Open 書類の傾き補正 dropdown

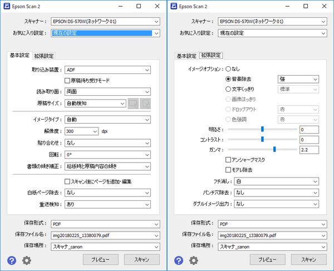click(x=107, y=166)
